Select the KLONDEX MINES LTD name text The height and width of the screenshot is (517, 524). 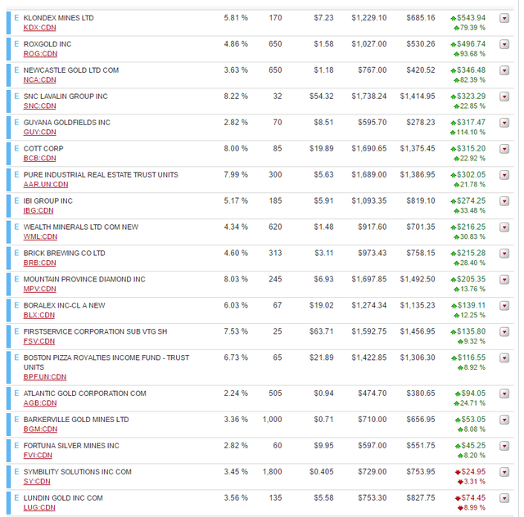(x=58, y=18)
